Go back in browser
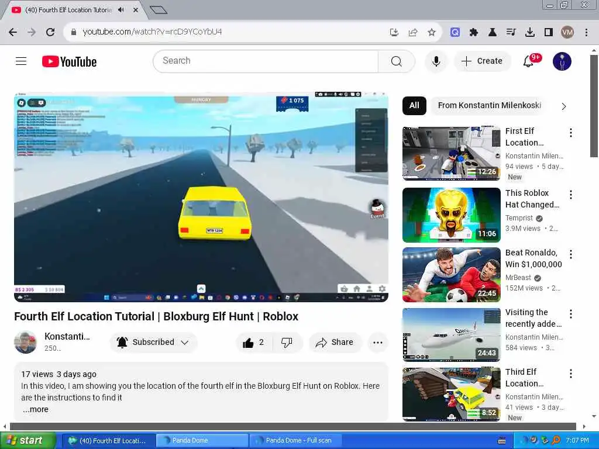 click(x=13, y=32)
